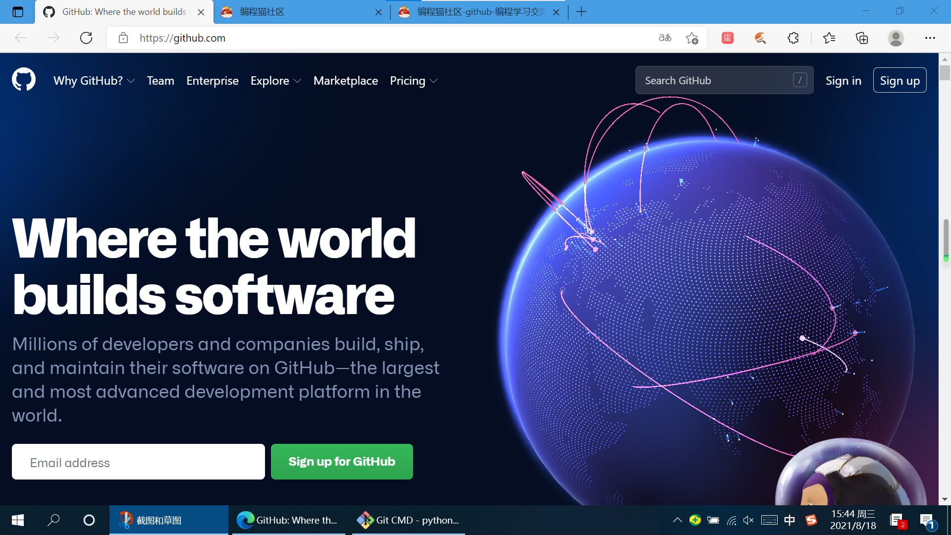Open the network Wi-Fi tray icon

tap(732, 520)
